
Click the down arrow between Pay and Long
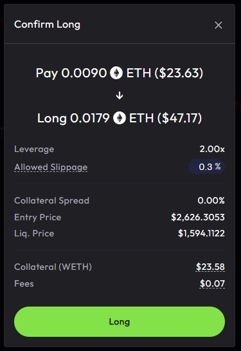tap(120, 95)
